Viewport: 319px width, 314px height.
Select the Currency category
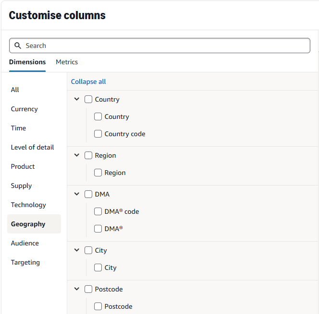(25, 109)
